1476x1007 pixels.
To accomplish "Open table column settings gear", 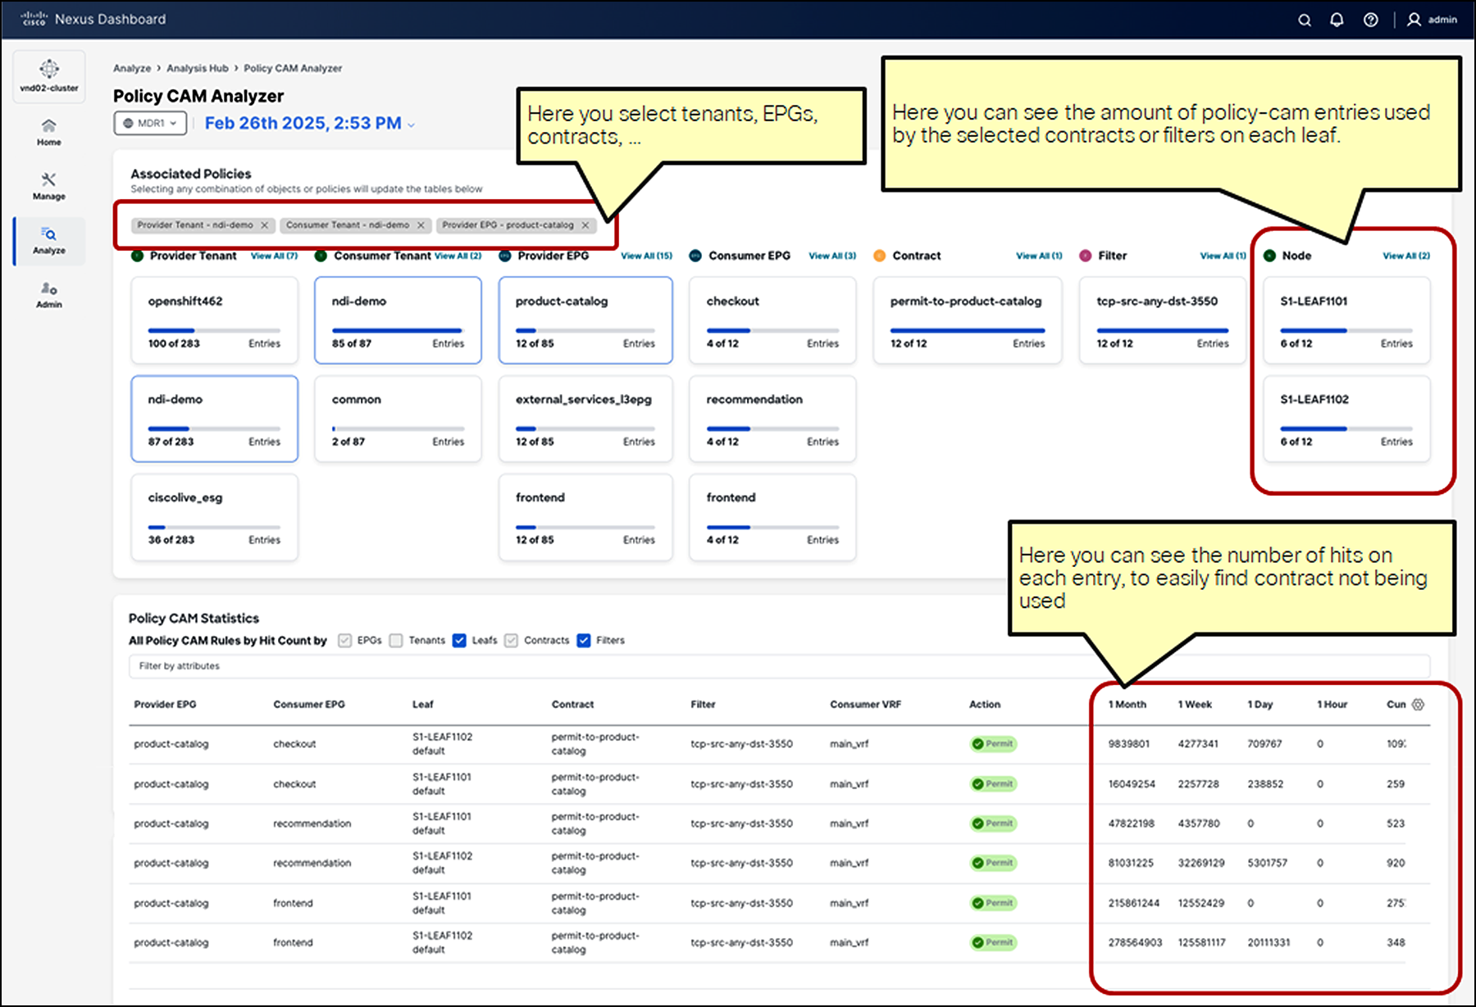I will coord(1418,705).
